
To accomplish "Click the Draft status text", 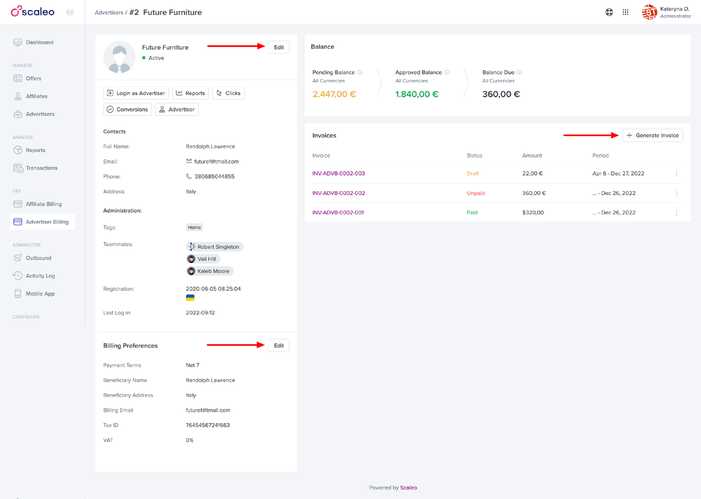I will (x=473, y=173).
